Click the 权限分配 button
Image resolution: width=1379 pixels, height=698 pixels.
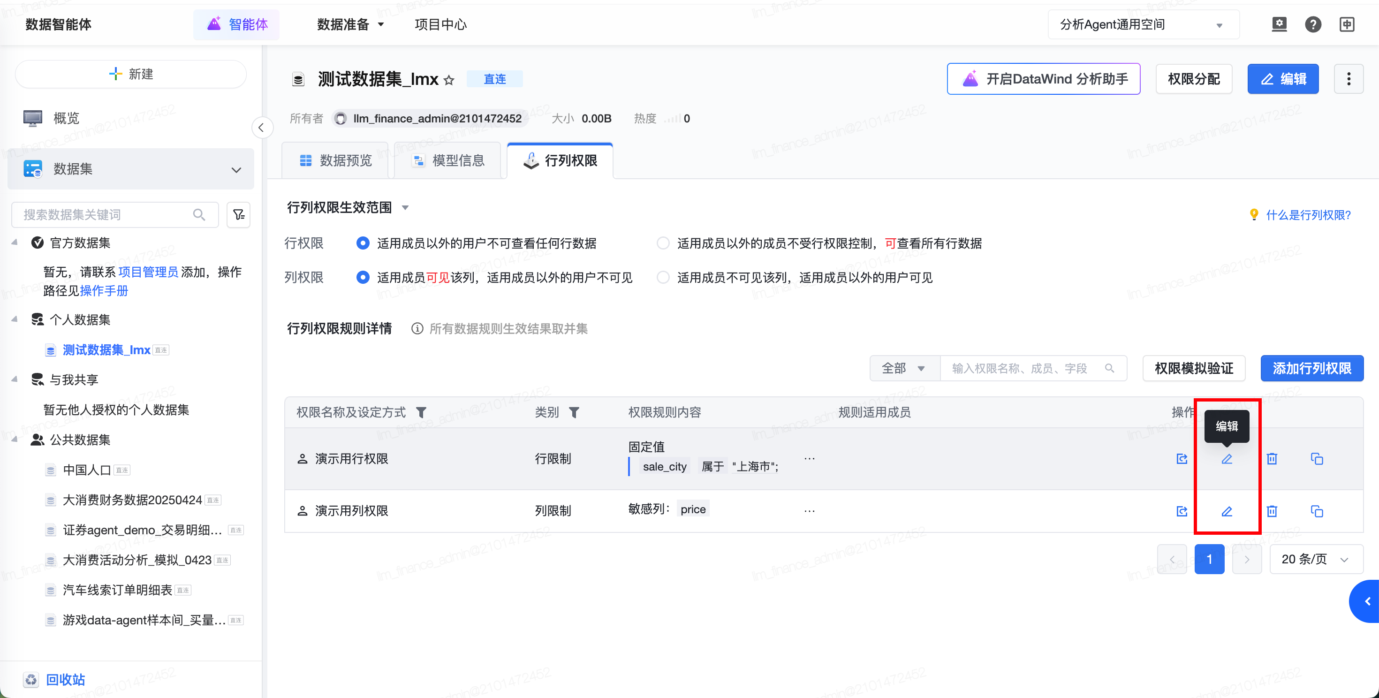(x=1194, y=79)
